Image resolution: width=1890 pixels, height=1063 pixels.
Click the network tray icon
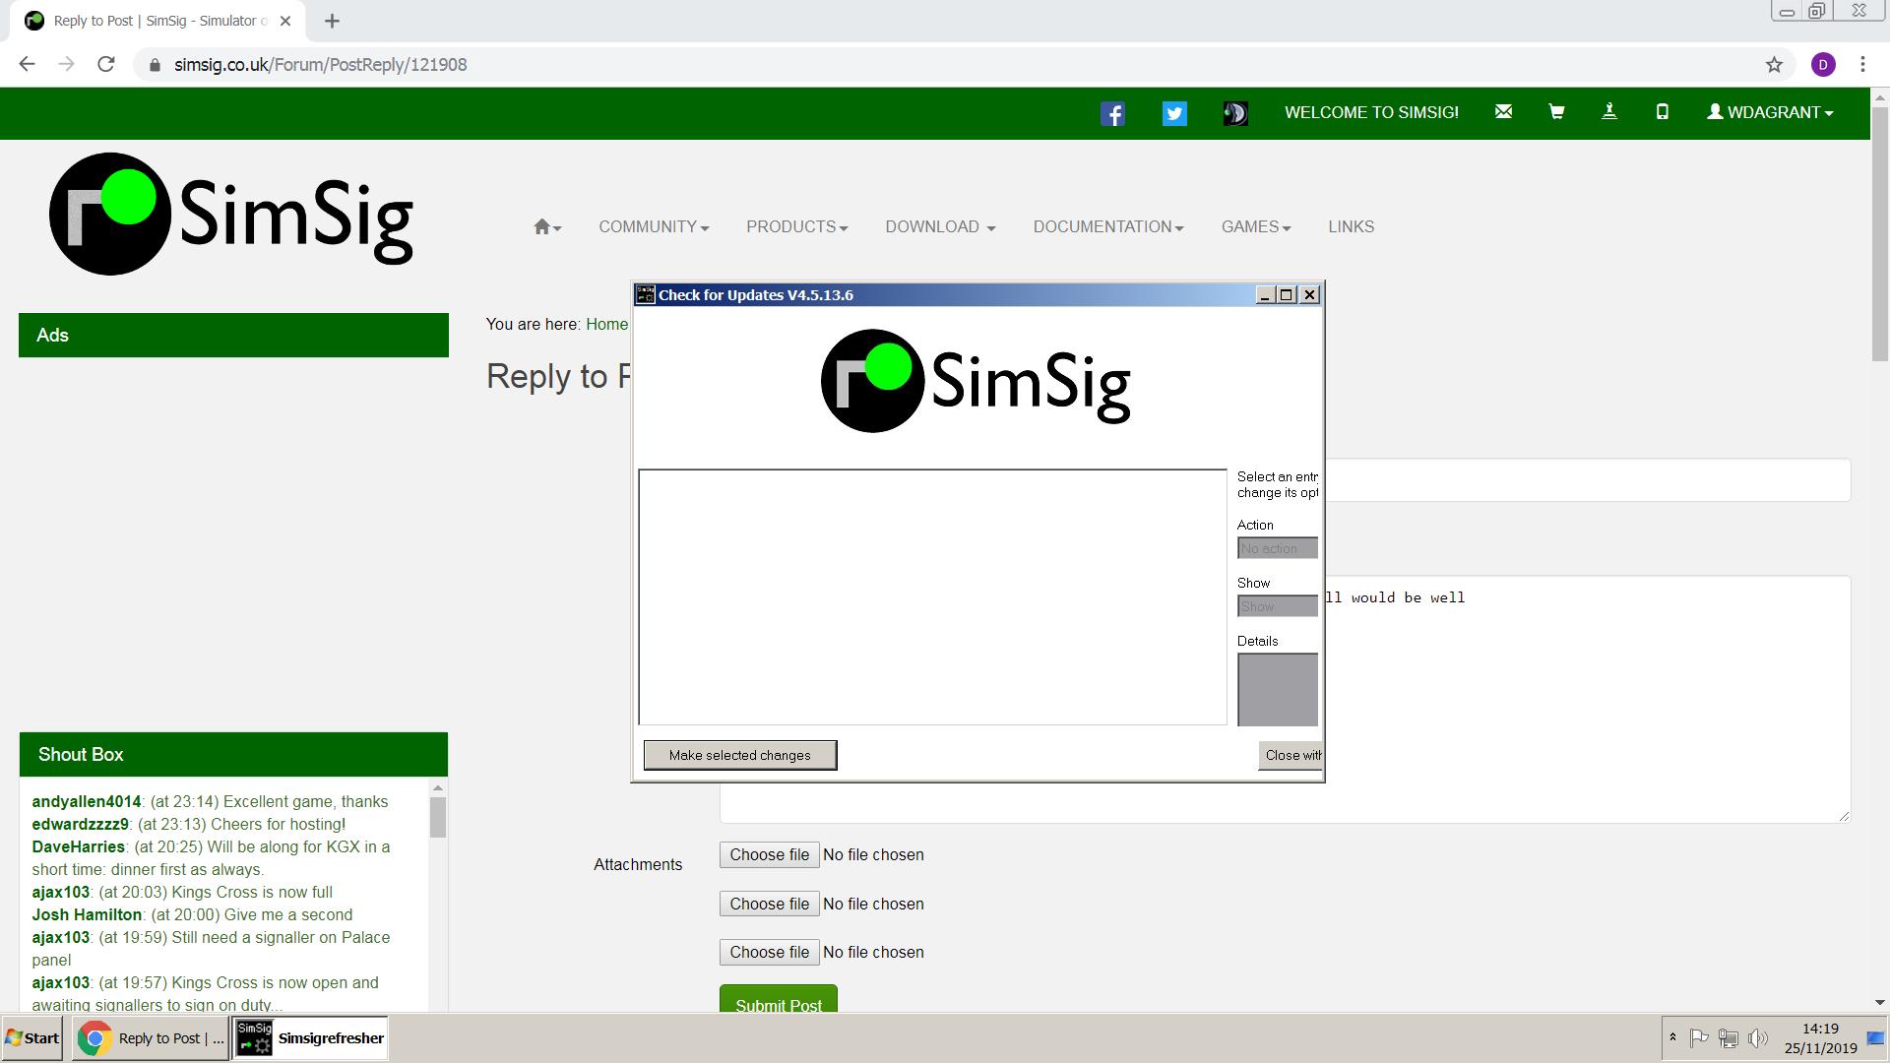click(1729, 1037)
